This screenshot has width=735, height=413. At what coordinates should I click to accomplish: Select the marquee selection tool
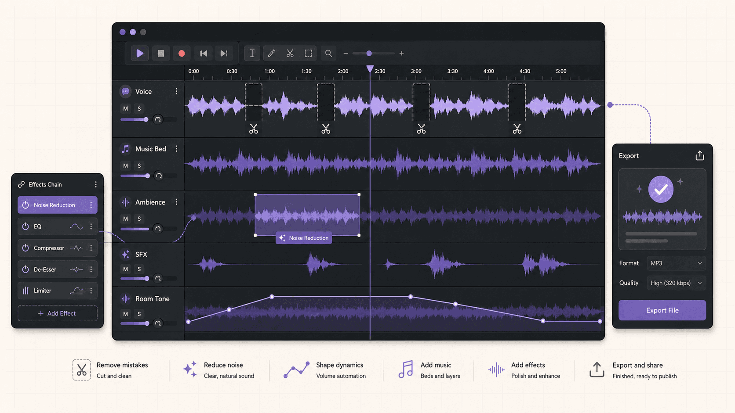coord(309,54)
